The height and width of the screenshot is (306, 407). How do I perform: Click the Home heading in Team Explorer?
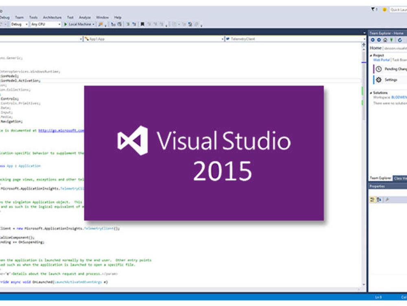point(376,48)
